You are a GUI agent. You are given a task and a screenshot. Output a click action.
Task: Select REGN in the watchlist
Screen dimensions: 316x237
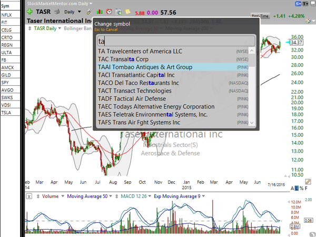click(x=10, y=45)
